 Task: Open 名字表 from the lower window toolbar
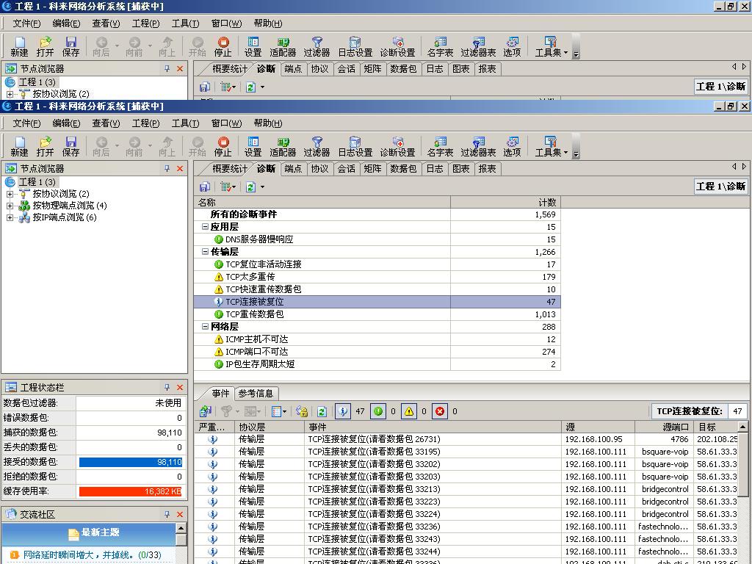point(440,146)
